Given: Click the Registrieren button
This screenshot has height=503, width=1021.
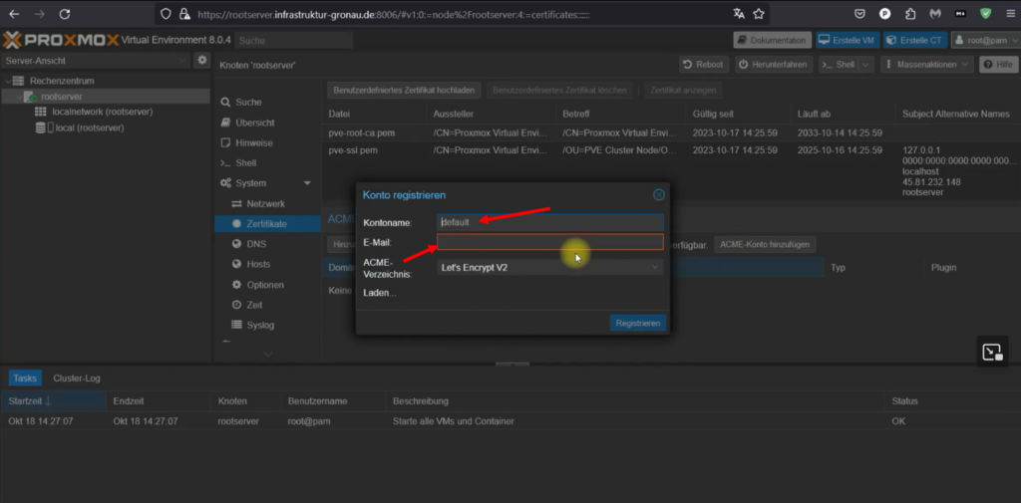Looking at the screenshot, I should point(637,323).
